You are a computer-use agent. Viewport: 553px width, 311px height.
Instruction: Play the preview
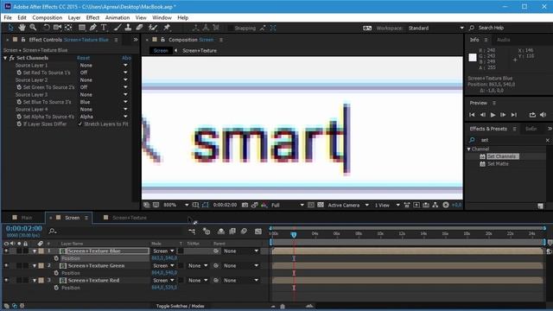click(493, 115)
